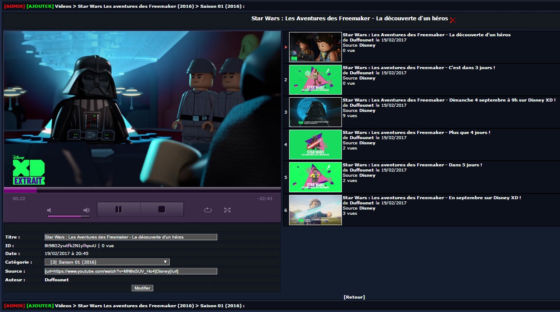Open Saison 01 (2016) in the bottom breadcrumb

coord(220,306)
